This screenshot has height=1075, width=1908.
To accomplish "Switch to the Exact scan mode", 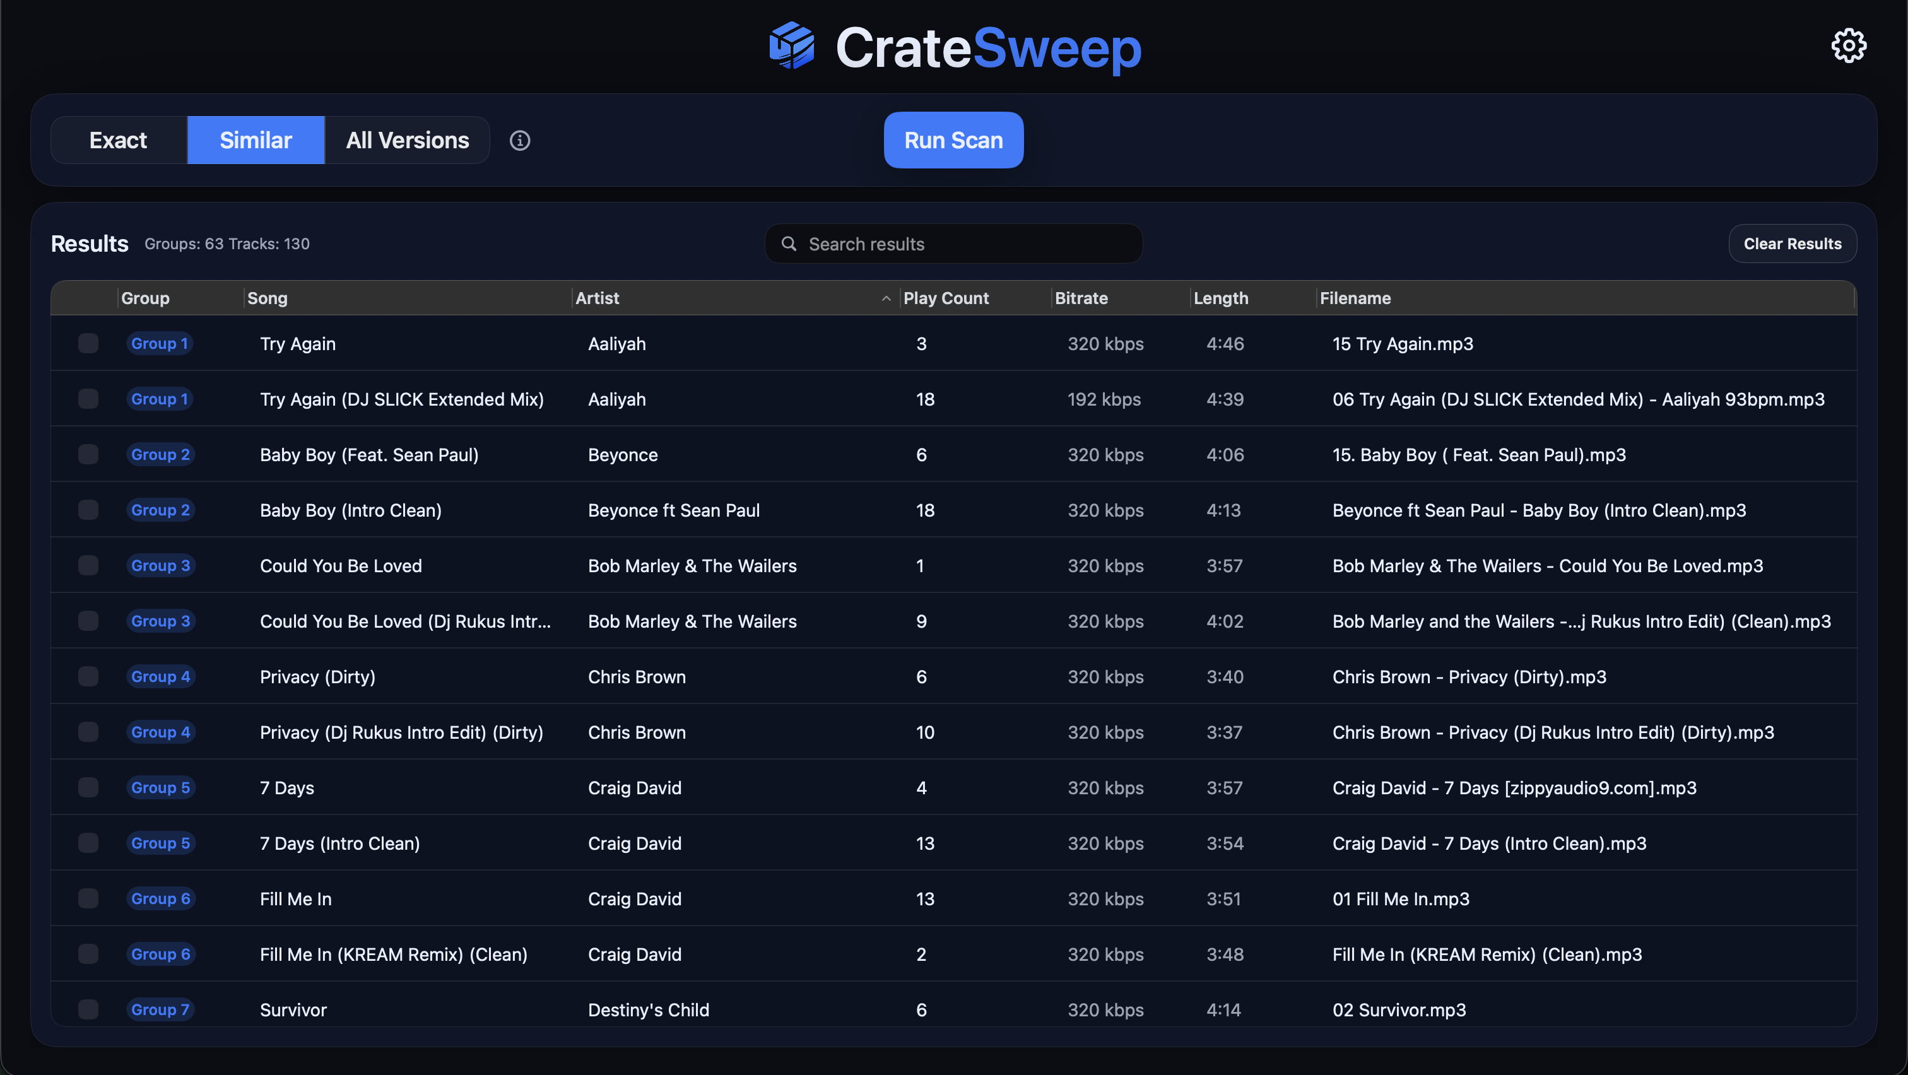I will [119, 140].
